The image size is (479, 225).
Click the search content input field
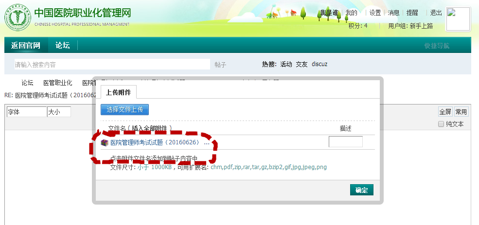(x=111, y=64)
